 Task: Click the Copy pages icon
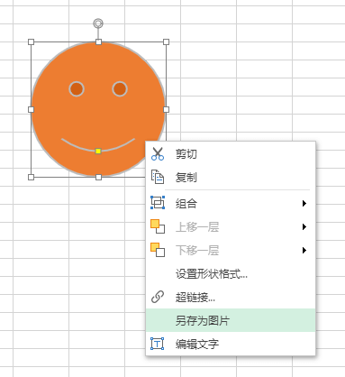pyautogui.click(x=158, y=177)
